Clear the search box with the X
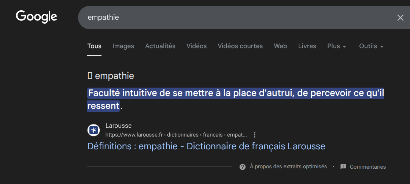410x184 pixels. (x=400, y=18)
